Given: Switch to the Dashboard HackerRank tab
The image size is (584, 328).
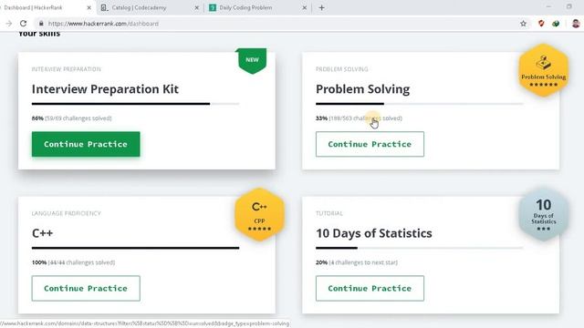Looking at the screenshot, I should pos(47,7).
